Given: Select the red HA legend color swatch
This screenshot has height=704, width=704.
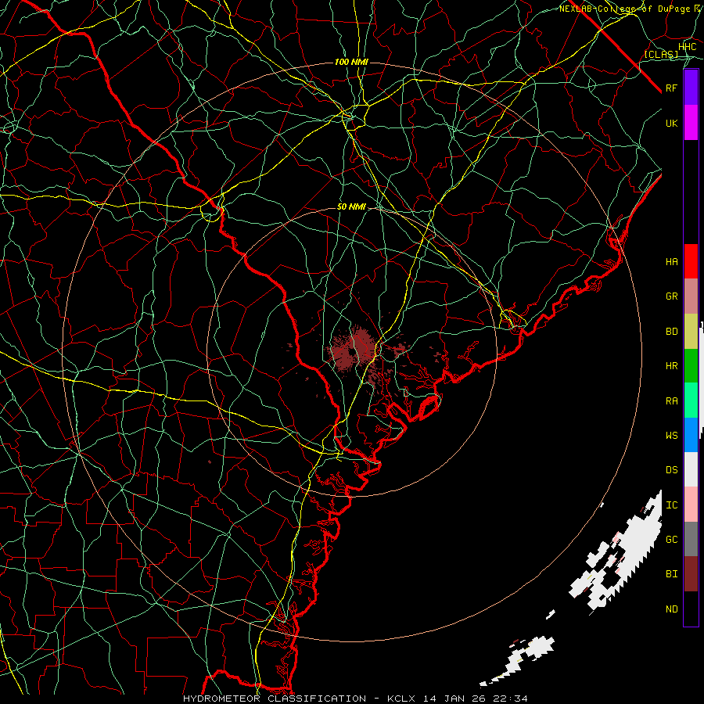Looking at the screenshot, I should [x=691, y=261].
